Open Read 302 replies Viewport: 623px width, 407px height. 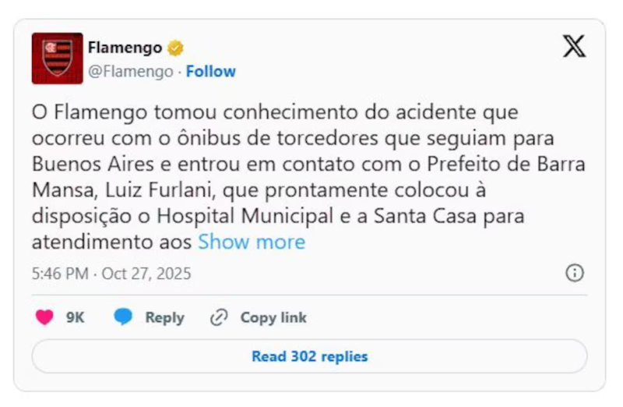click(309, 356)
